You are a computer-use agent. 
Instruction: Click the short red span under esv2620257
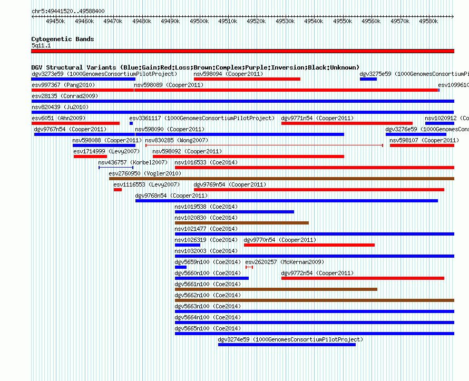249,267
